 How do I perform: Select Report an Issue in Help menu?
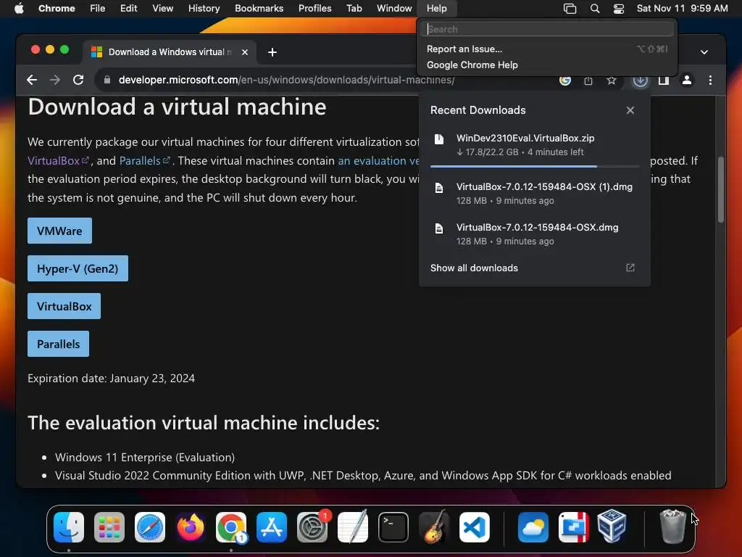(546, 49)
